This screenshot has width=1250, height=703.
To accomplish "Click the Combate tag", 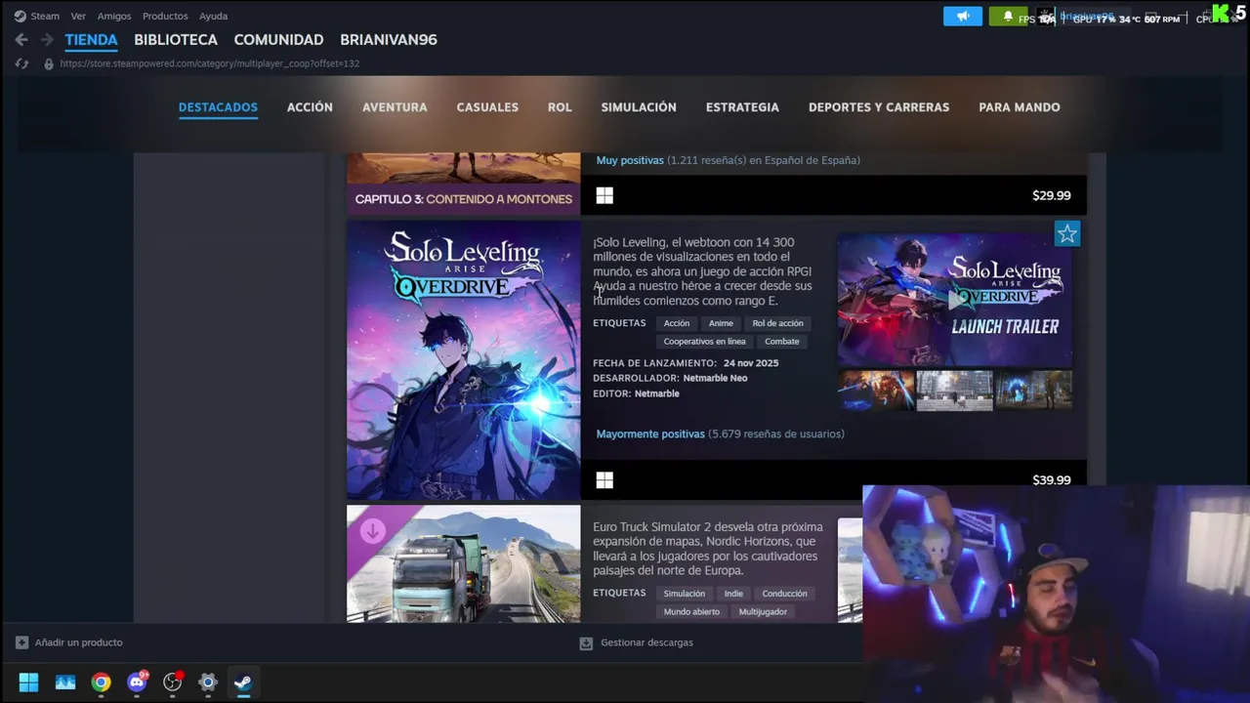I will (x=782, y=342).
